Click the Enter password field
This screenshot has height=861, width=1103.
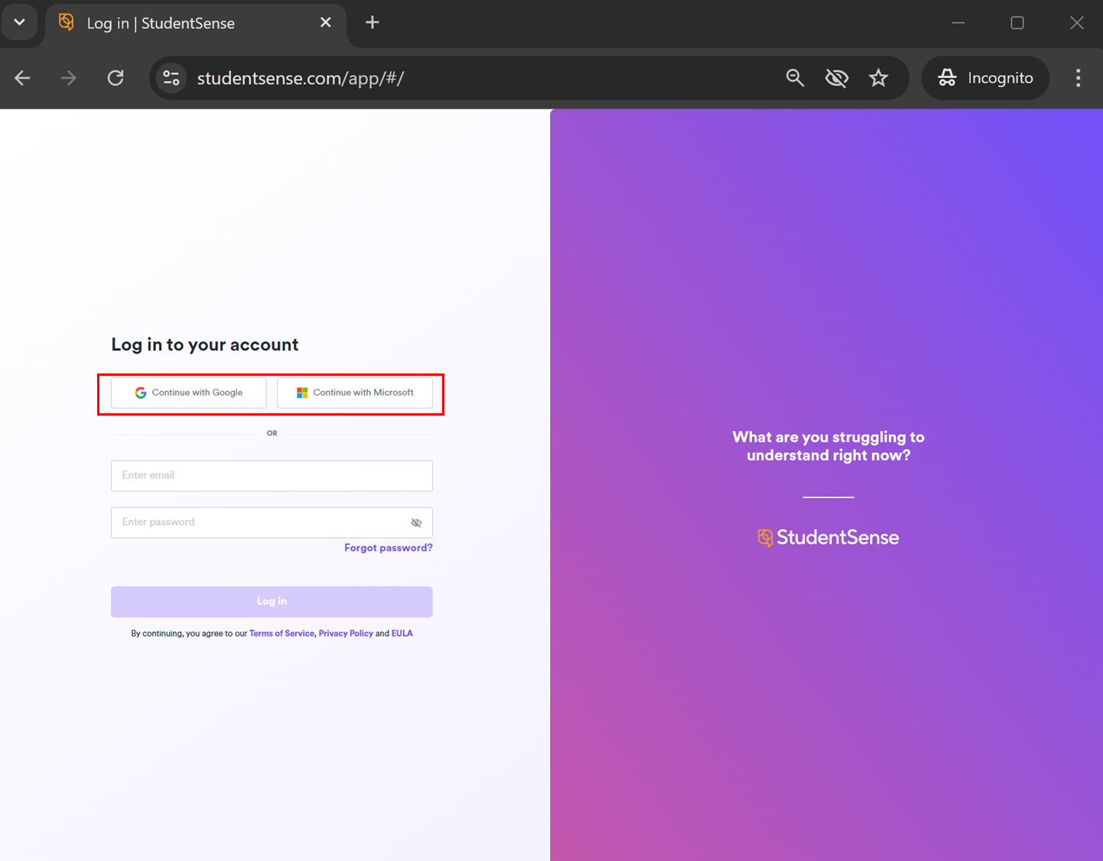[256, 522]
